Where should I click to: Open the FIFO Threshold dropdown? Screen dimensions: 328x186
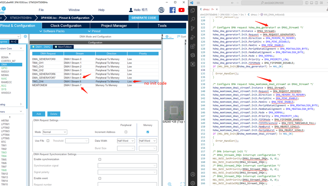coord(77,141)
